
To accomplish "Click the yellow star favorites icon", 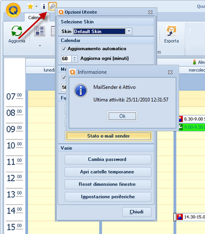I will (30, 6).
